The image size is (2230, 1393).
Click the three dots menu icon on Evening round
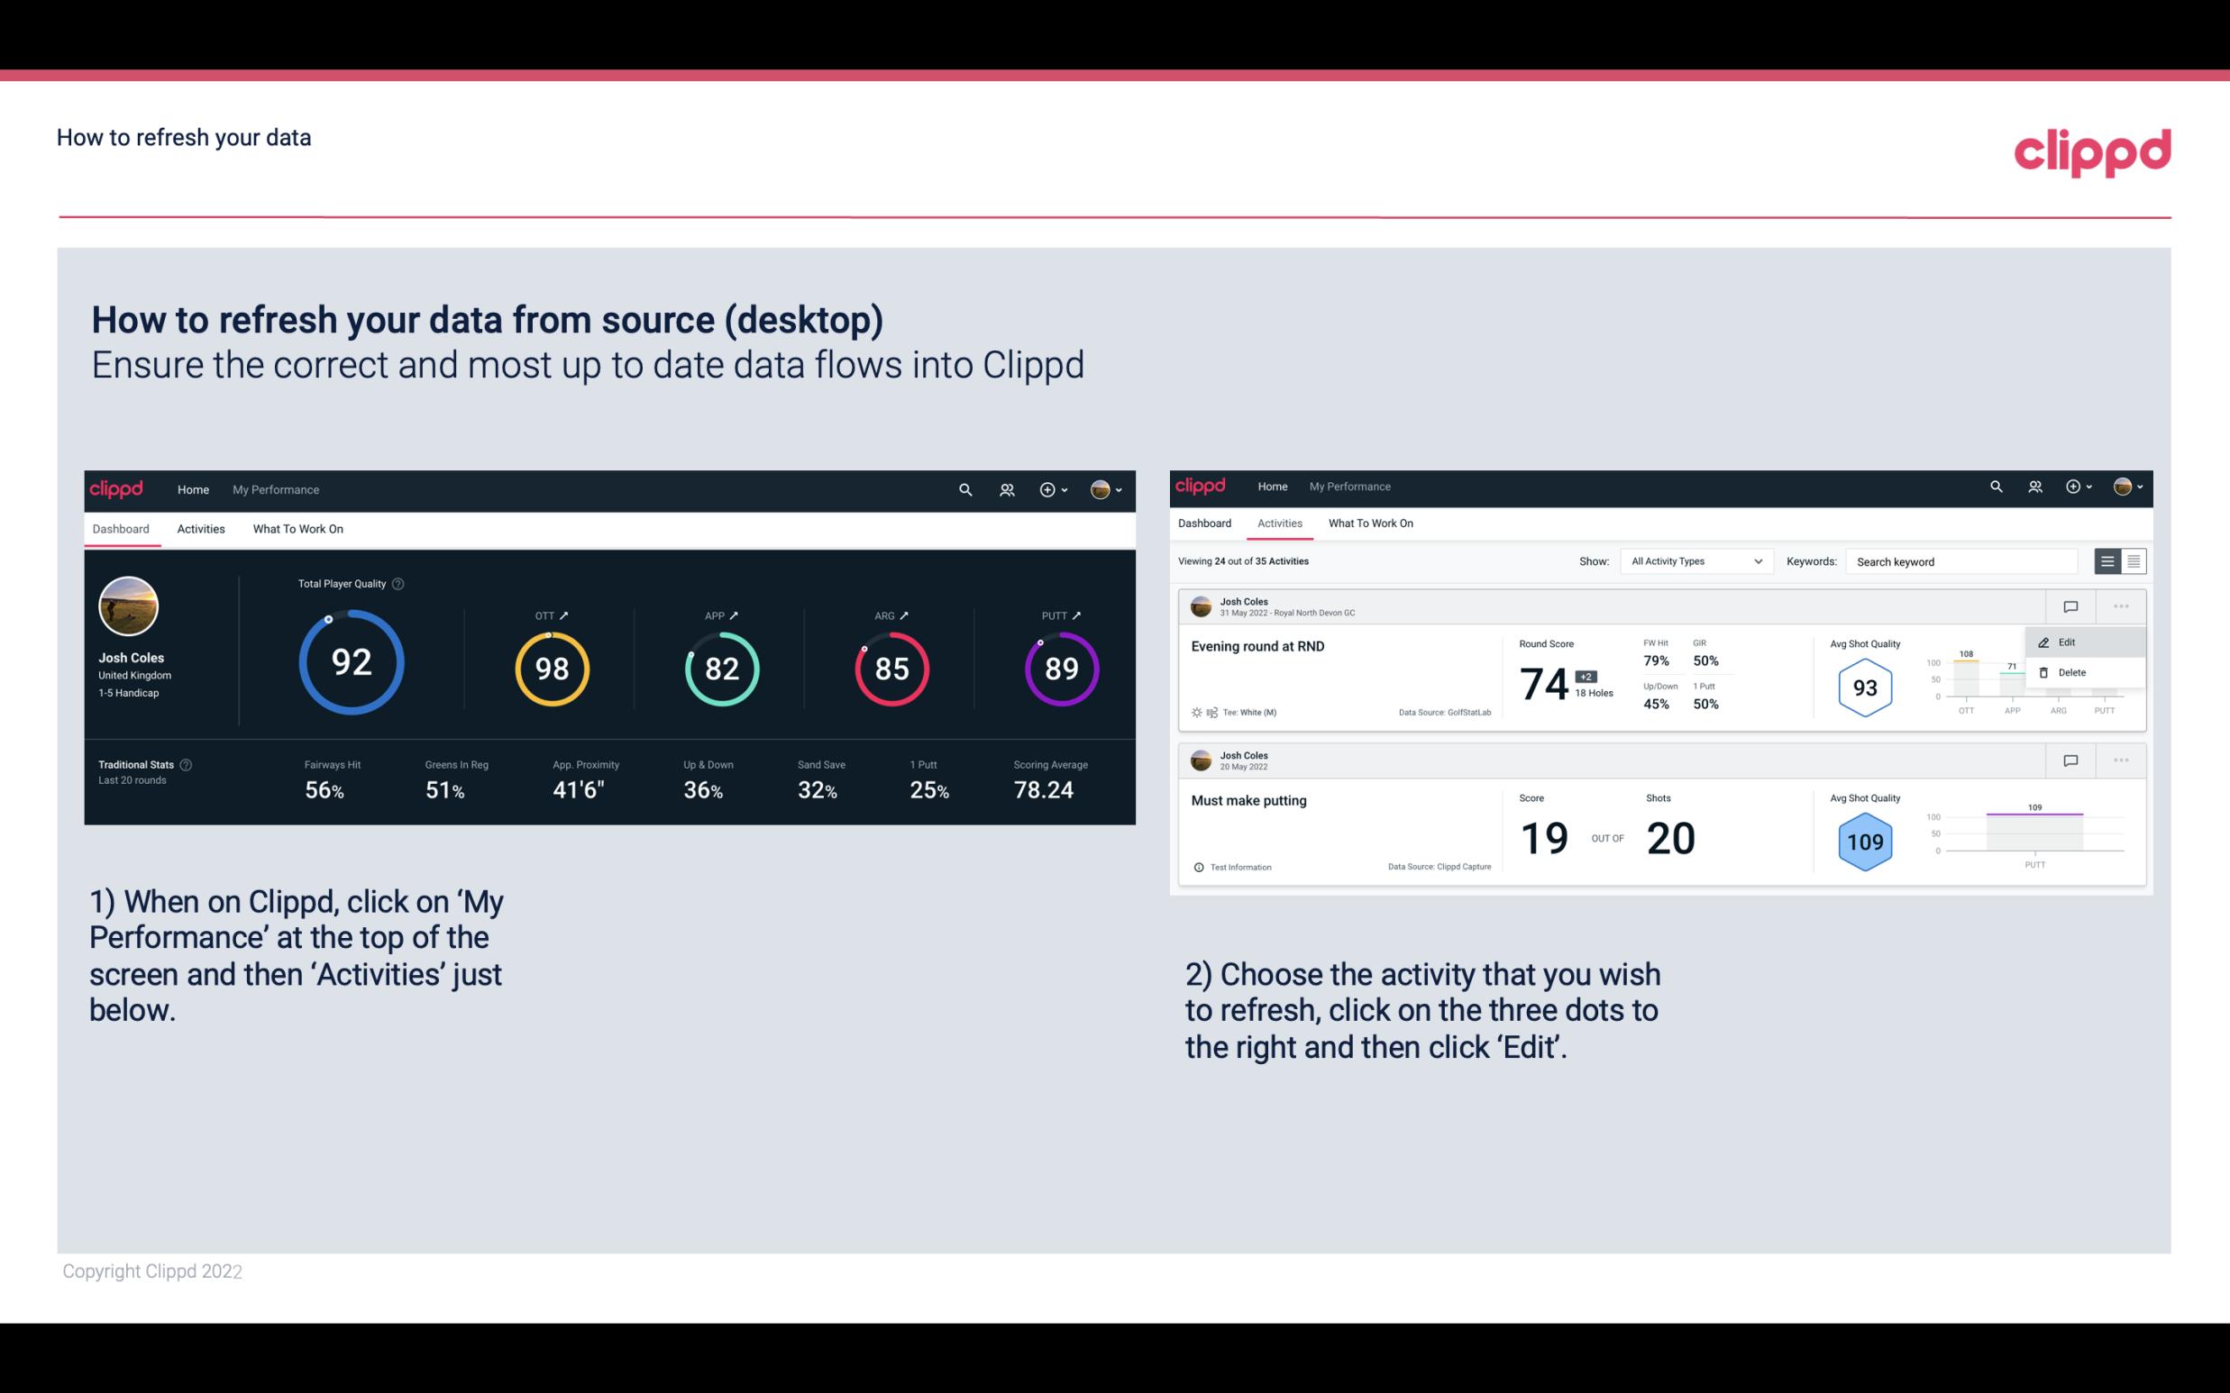point(2121,606)
